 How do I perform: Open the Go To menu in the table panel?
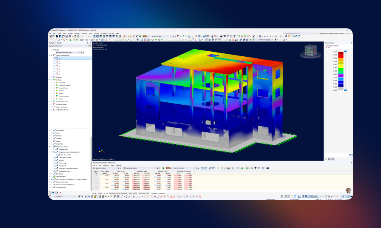point(95,165)
